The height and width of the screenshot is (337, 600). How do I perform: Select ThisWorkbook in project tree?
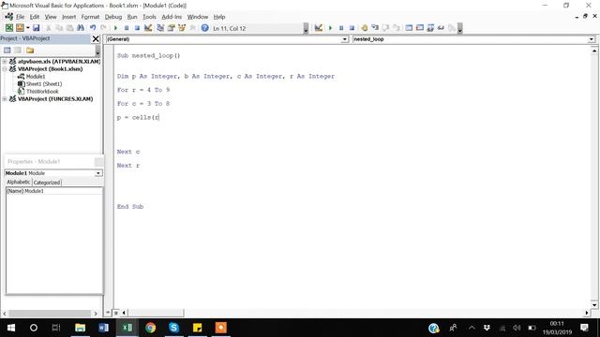pyautogui.click(x=42, y=92)
